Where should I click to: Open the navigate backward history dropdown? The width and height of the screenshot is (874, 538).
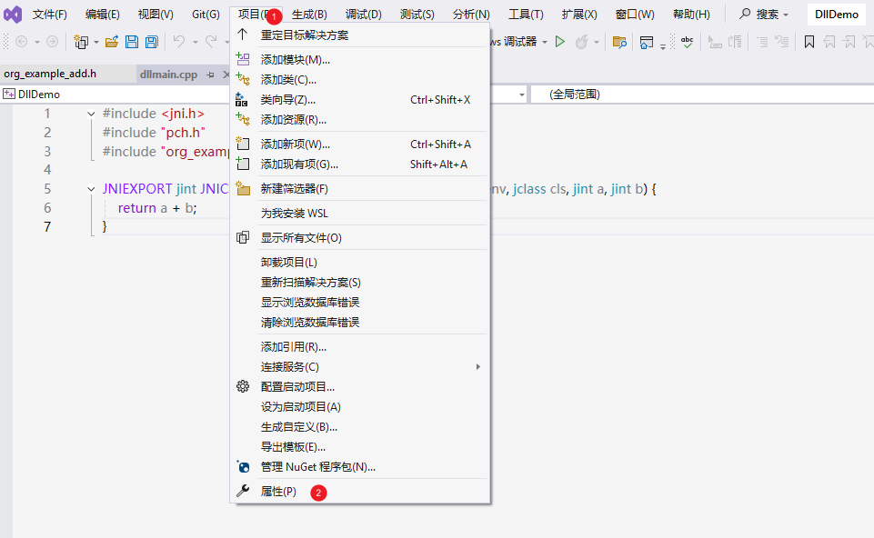pos(36,43)
